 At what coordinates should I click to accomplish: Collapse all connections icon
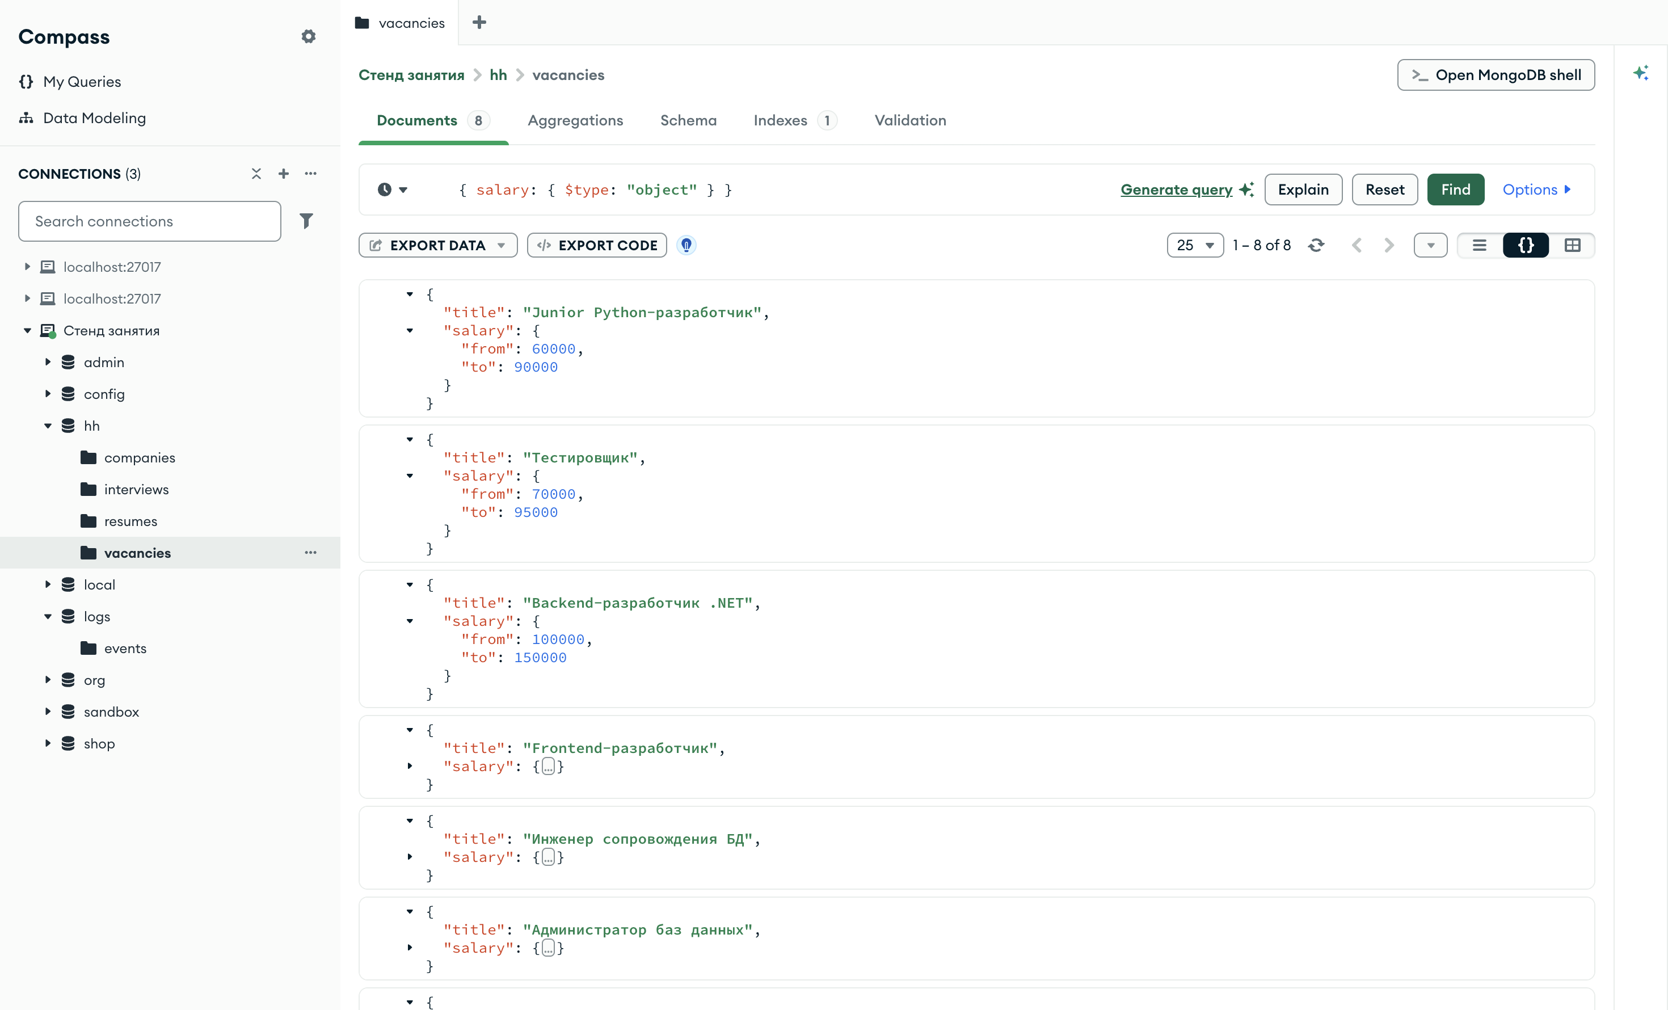[x=256, y=174]
